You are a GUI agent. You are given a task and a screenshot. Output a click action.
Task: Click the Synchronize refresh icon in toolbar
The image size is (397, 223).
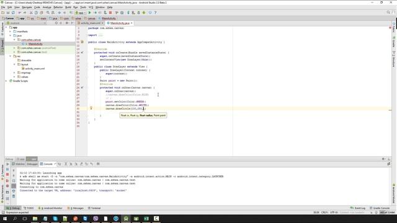point(13,12)
